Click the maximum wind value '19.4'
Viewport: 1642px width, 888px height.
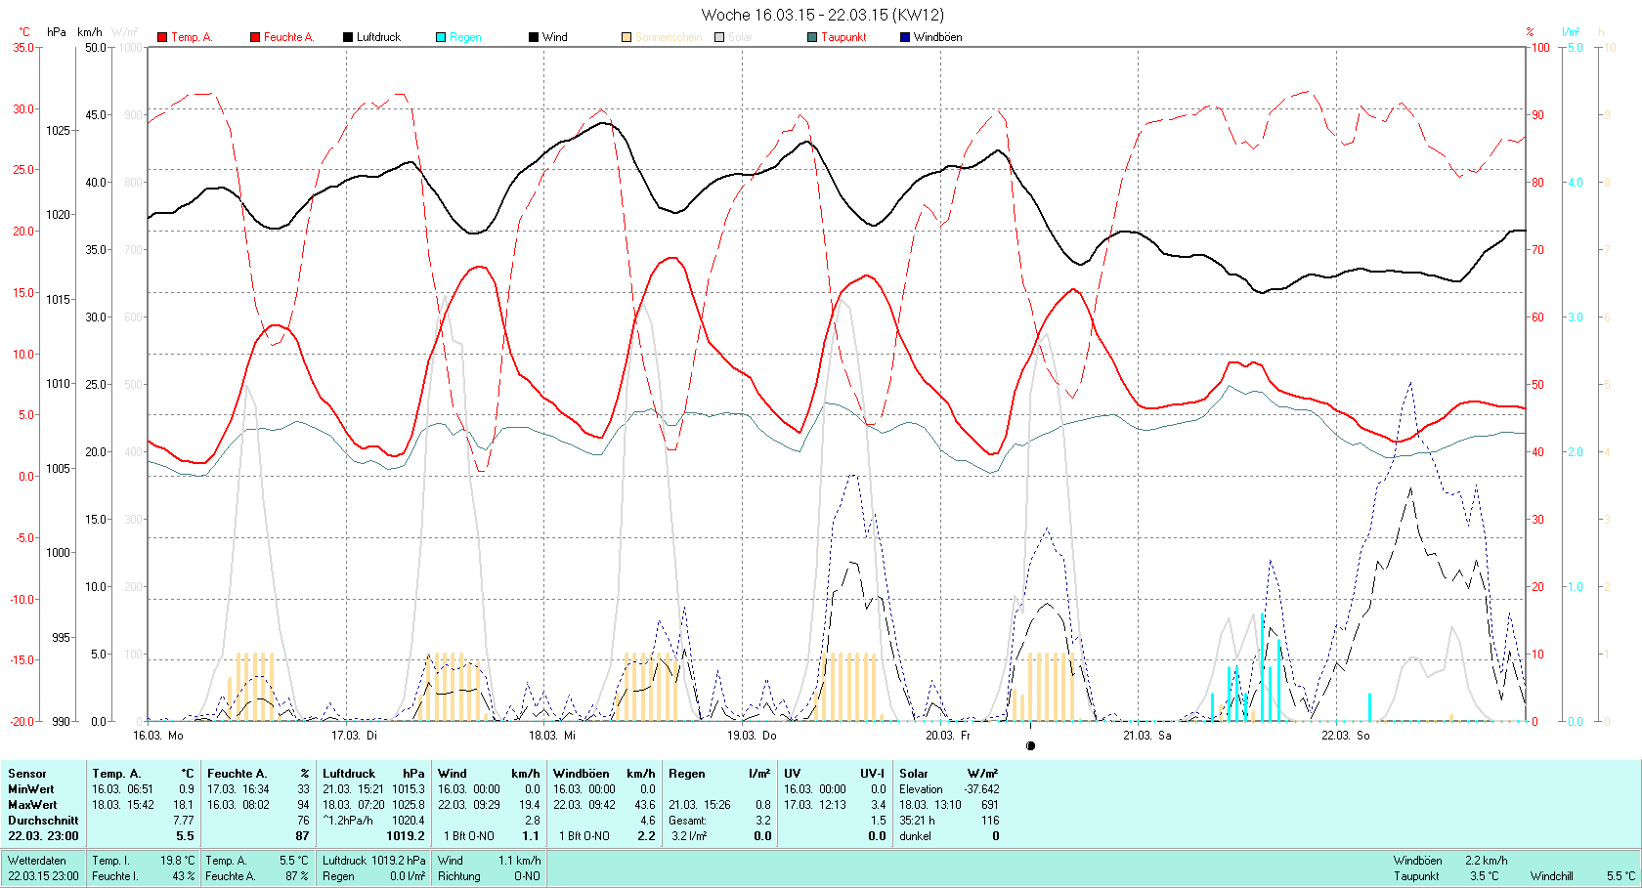point(529,805)
